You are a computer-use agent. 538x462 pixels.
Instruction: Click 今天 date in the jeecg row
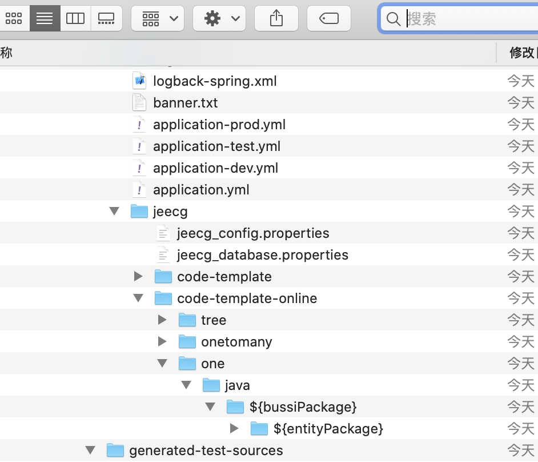tap(520, 211)
